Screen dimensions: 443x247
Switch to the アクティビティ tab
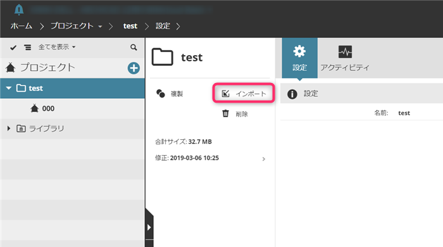click(x=345, y=58)
